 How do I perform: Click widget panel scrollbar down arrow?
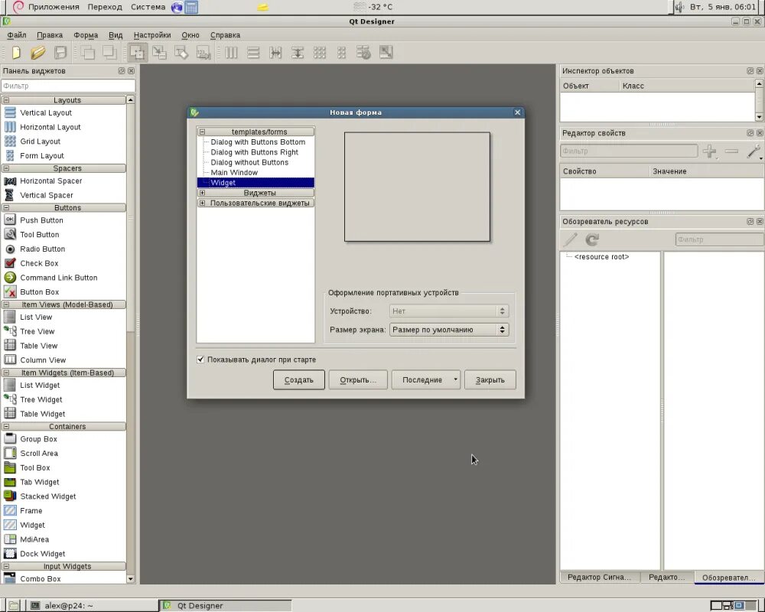pos(130,579)
